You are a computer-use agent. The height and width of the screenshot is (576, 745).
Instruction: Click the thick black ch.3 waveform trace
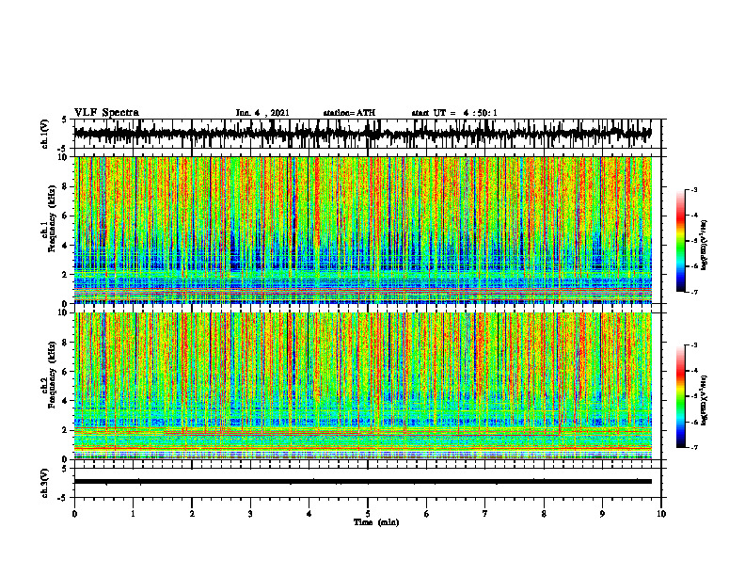(363, 482)
